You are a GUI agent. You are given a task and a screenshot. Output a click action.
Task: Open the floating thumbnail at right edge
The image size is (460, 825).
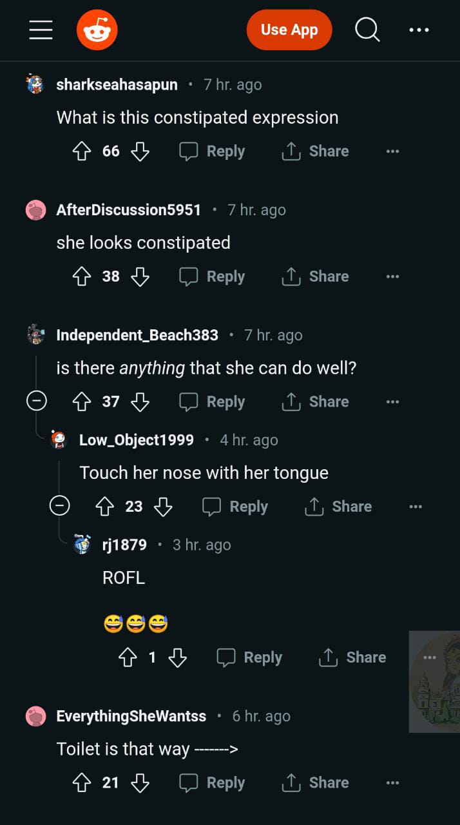pos(434,681)
